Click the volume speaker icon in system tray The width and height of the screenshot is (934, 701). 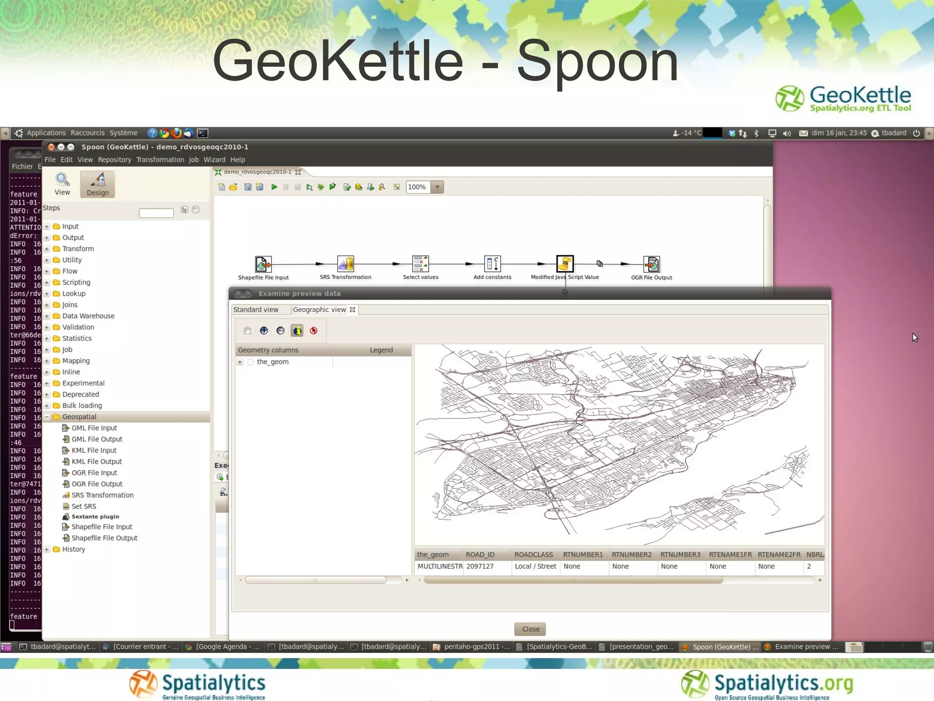coord(787,133)
